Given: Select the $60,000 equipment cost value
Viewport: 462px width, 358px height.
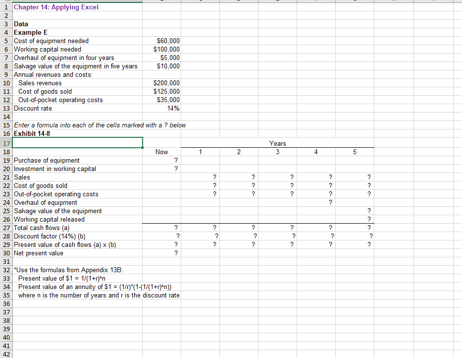Looking at the screenshot, I should (161, 41).
